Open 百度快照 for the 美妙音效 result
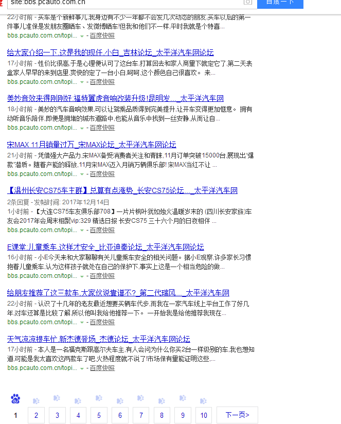341x424 pixels. point(102,128)
